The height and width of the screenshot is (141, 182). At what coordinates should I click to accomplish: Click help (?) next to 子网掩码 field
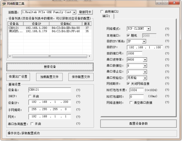pos(78,109)
